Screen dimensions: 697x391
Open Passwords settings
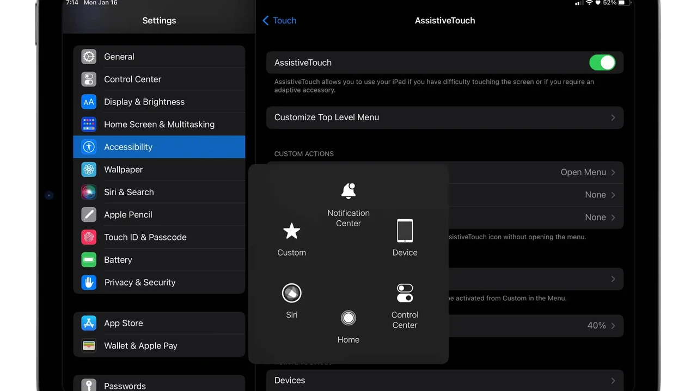(159, 383)
